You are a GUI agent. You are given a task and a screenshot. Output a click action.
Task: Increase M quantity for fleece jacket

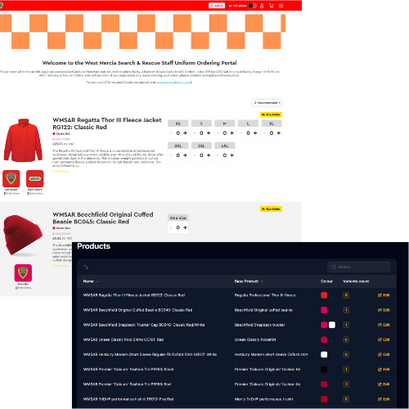(x=232, y=133)
